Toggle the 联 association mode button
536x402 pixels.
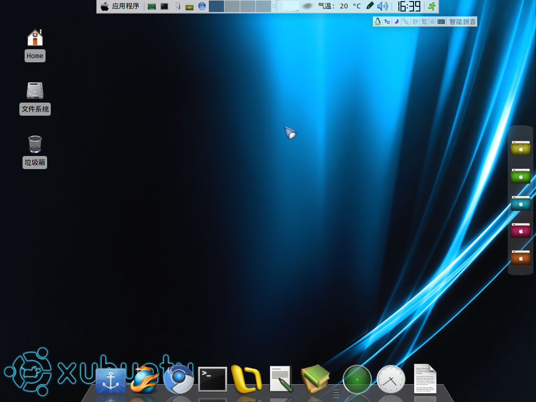coord(415,21)
